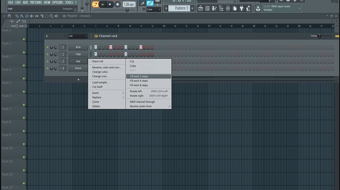340x190 pixels.
Task: Adjust the Swing knob
Action: pos(320,36)
